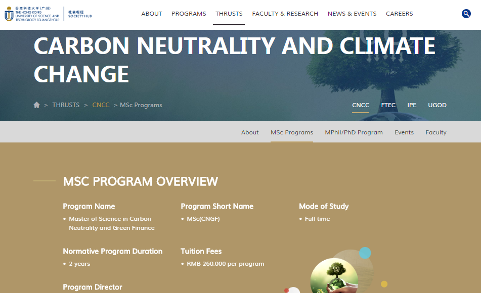Switch to the FTEC thrust tab
Image resolution: width=481 pixels, height=293 pixels.
(388, 105)
